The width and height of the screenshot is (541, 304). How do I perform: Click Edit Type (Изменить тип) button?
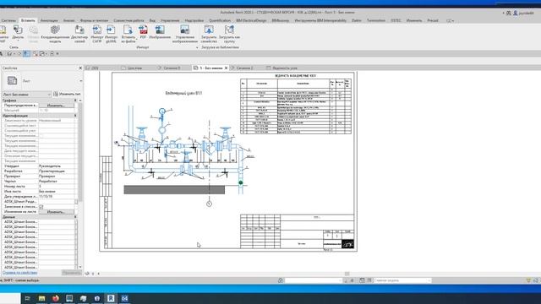click(x=68, y=94)
